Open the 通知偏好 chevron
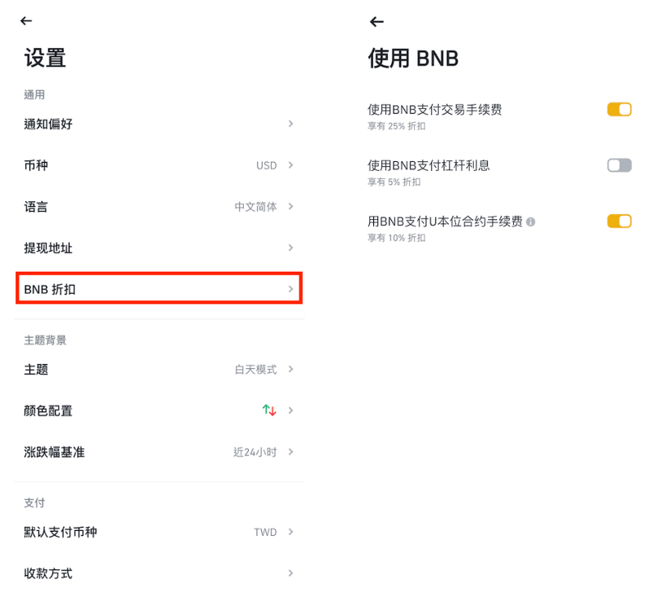Screen dimensions: 649x598 (x=291, y=124)
